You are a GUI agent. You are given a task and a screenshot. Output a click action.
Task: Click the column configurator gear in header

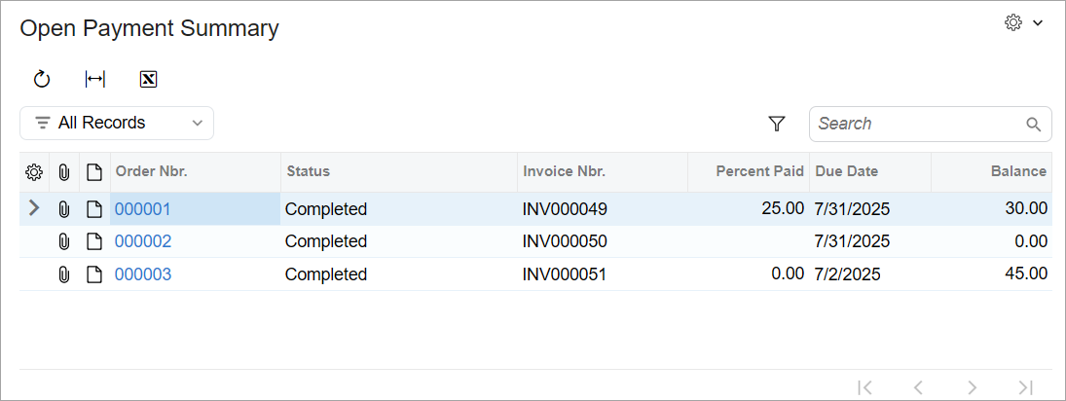click(x=34, y=172)
